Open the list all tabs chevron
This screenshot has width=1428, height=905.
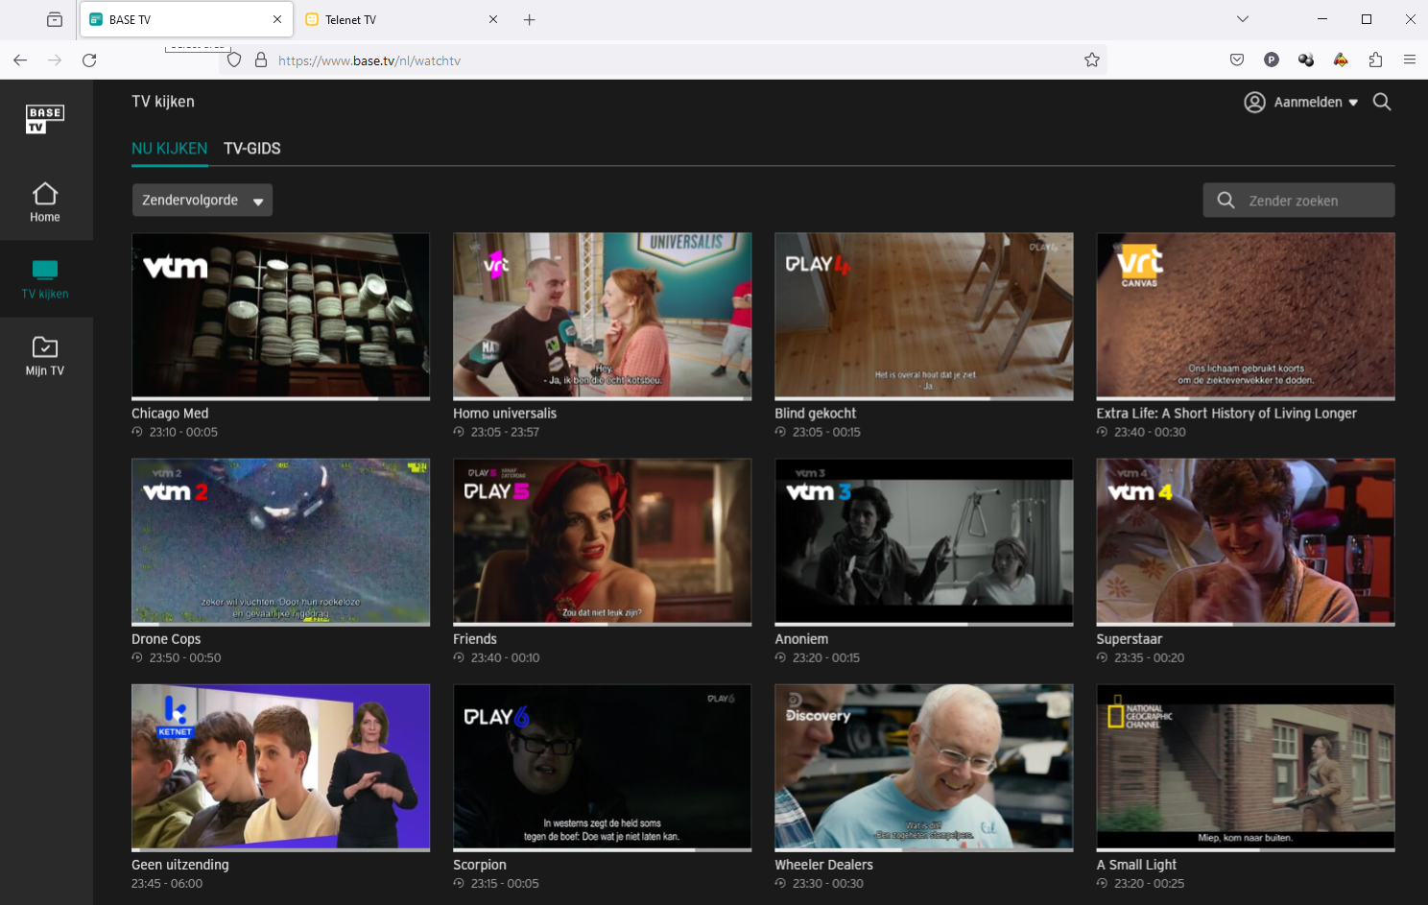(x=1243, y=19)
